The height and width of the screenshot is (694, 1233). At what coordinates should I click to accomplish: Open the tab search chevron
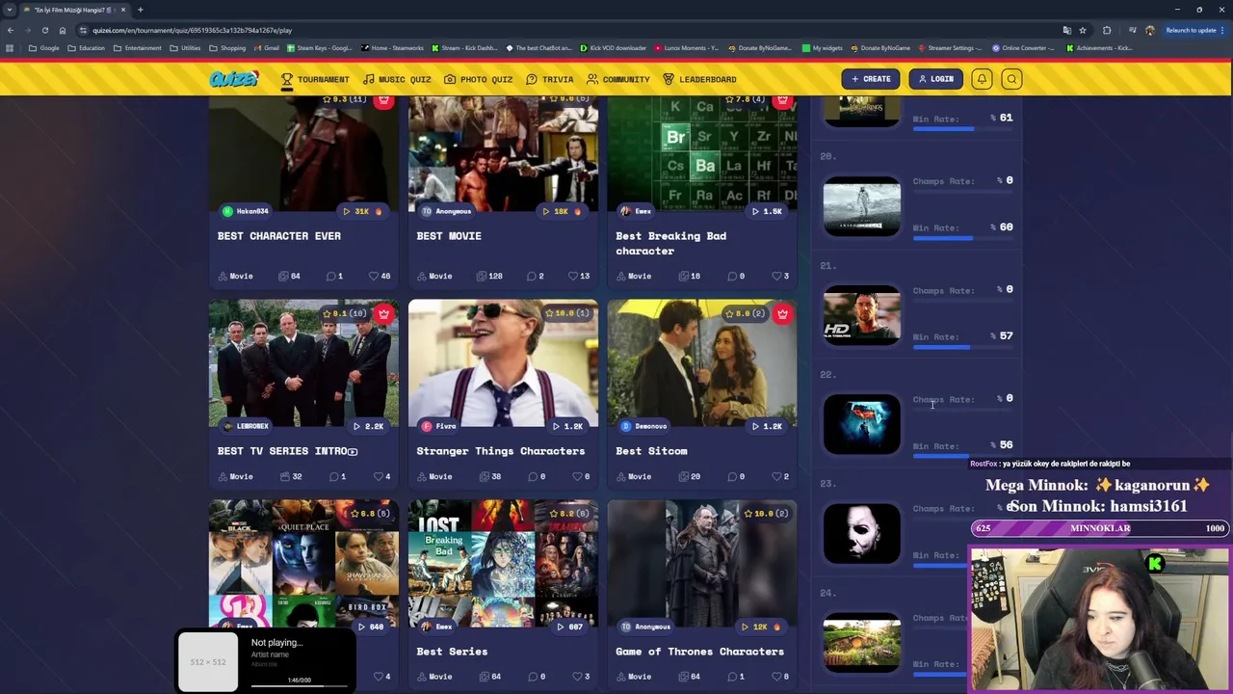pos(10,10)
